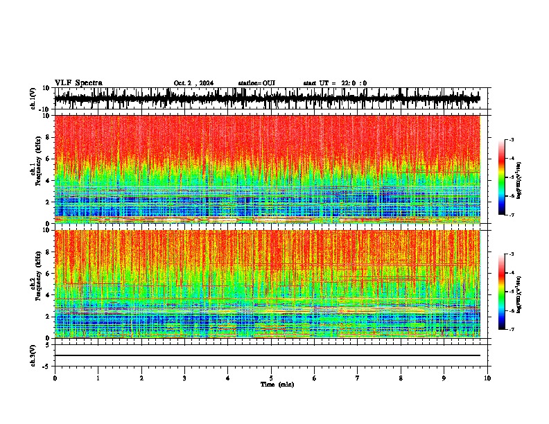The height and width of the screenshot is (424, 549).
Task: Click the ch.2 colorbar "-7" scale value
Action: [x=512, y=329]
